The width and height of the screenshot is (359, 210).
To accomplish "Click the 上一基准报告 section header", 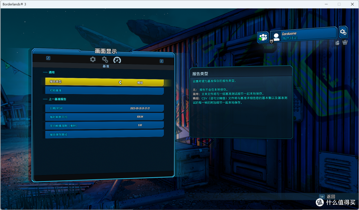I will point(58,99).
